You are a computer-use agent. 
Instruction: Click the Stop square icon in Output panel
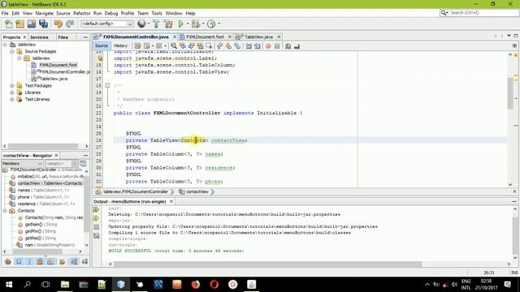[x=96, y=227]
